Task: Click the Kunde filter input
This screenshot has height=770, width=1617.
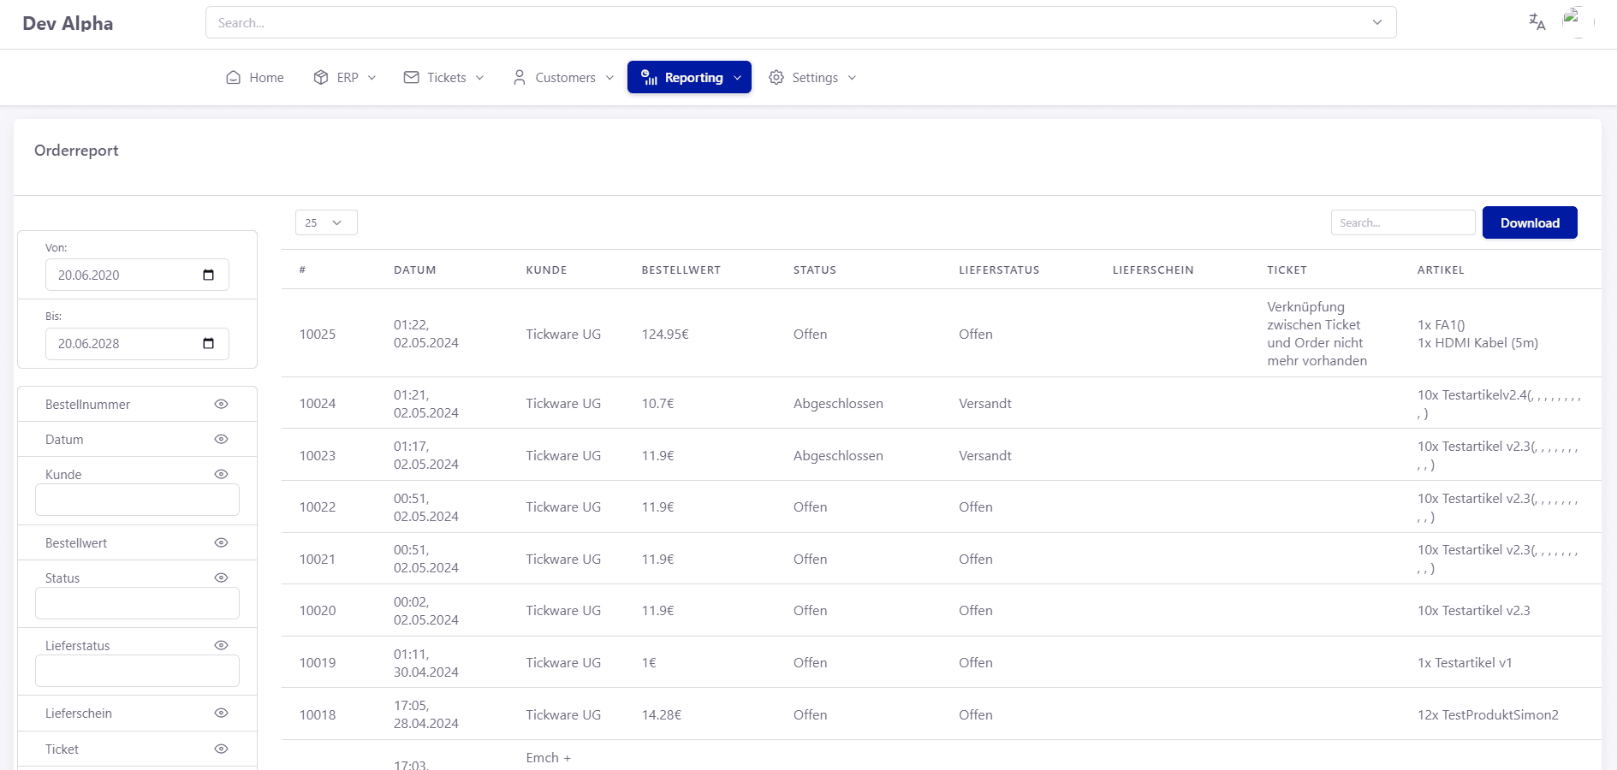Action: 137,500
